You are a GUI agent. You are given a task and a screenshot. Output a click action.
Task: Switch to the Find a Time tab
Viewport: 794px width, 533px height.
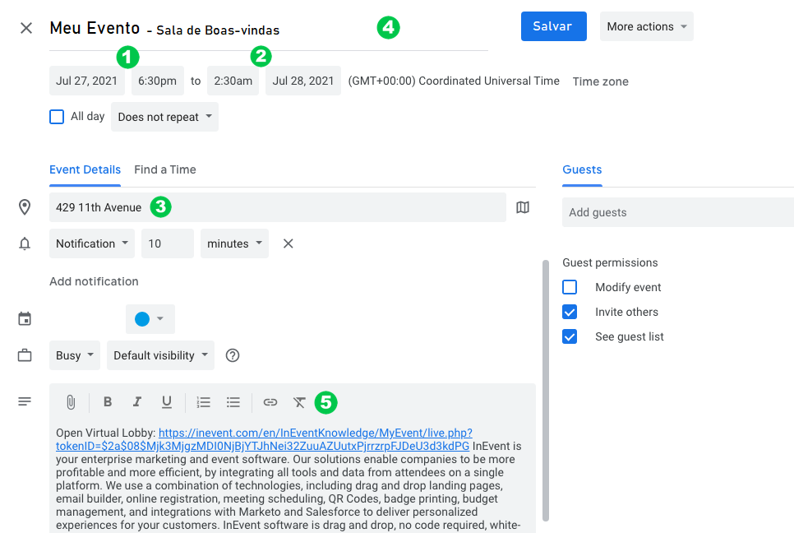coord(165,169)
